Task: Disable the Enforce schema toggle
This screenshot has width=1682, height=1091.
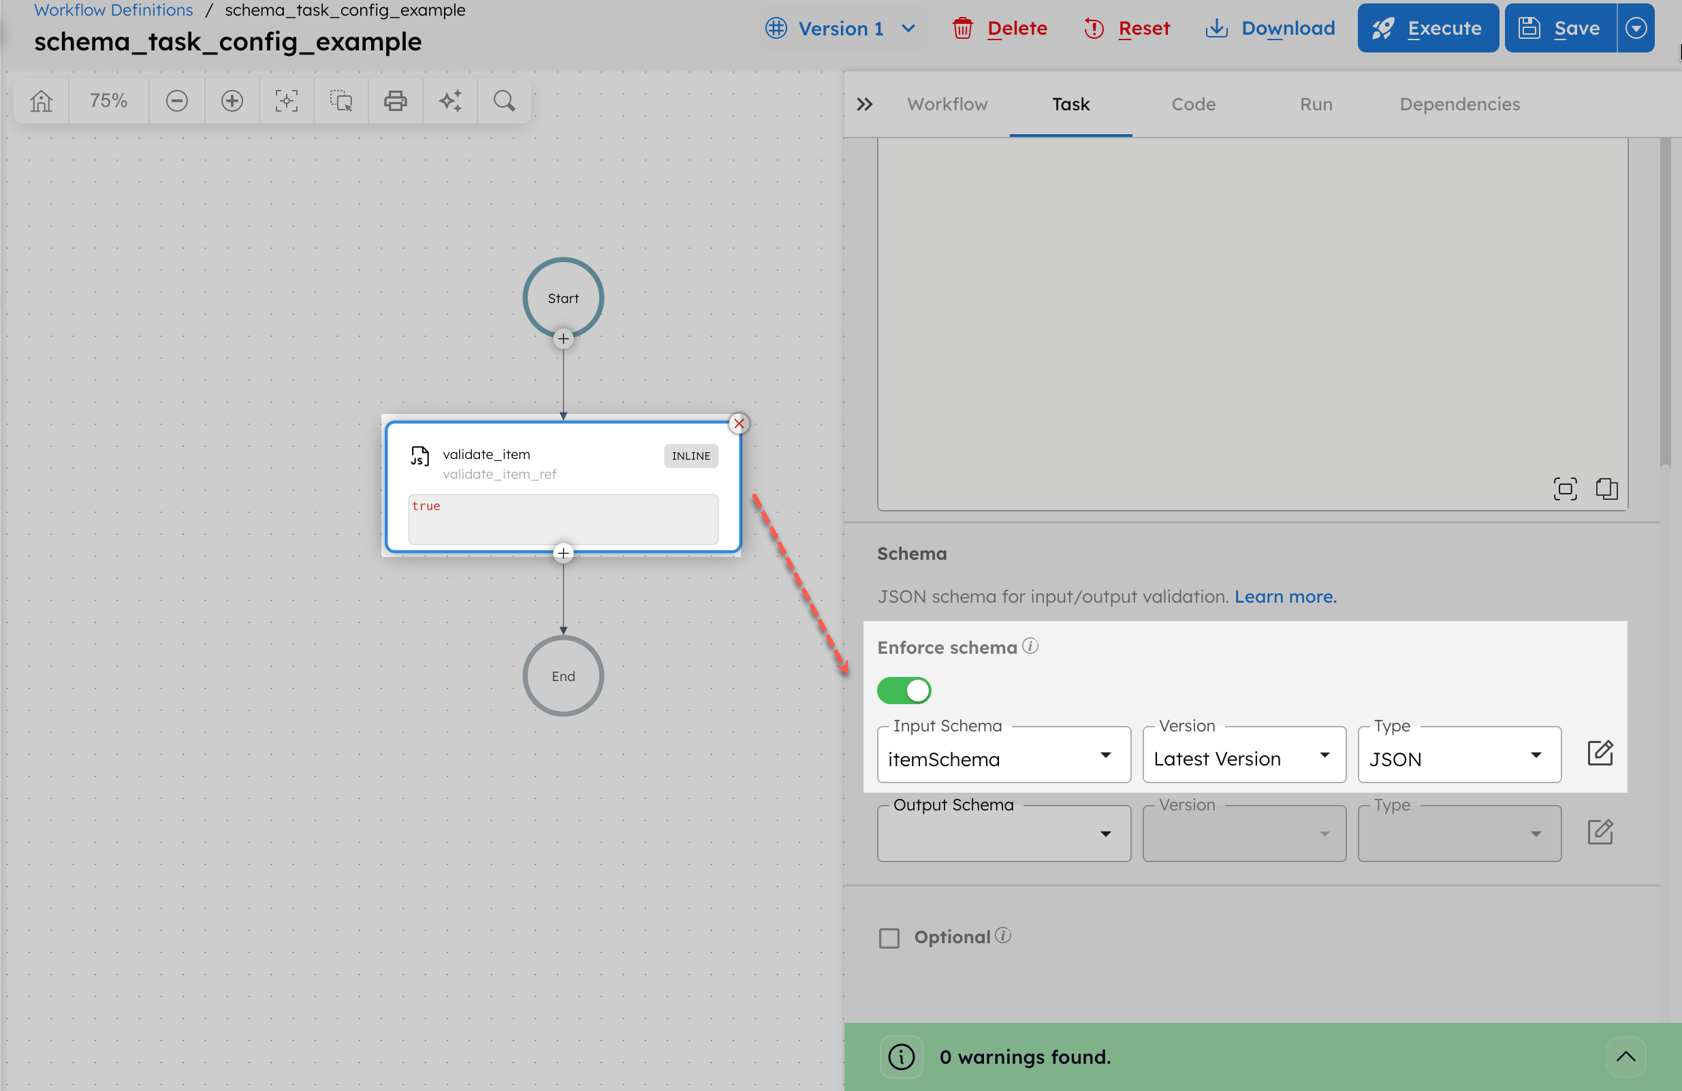Action: click(x=904, y=691)
